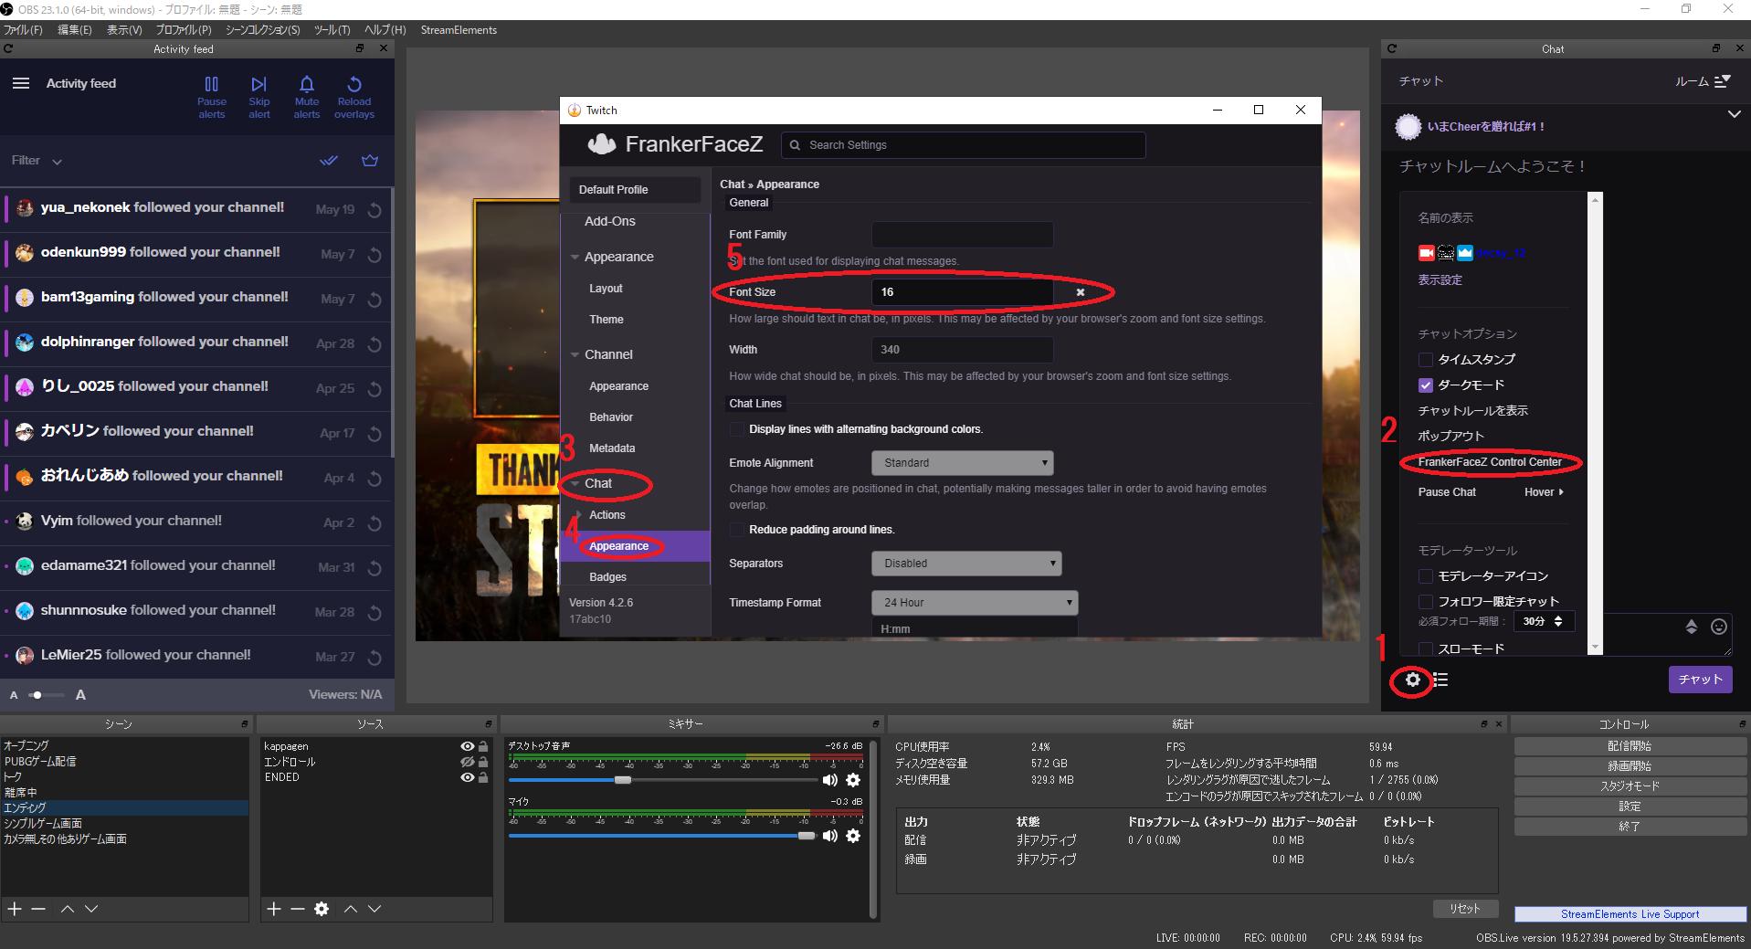Click スタジオモード button
1751x949 pixels.
click(1630, 786)
